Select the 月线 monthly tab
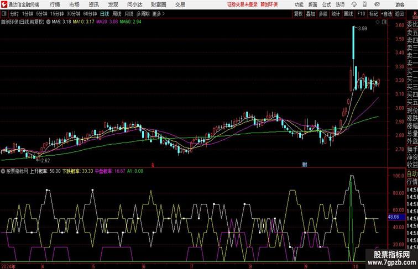Viewport: 418px width, 269px height. tap(129, 14)
